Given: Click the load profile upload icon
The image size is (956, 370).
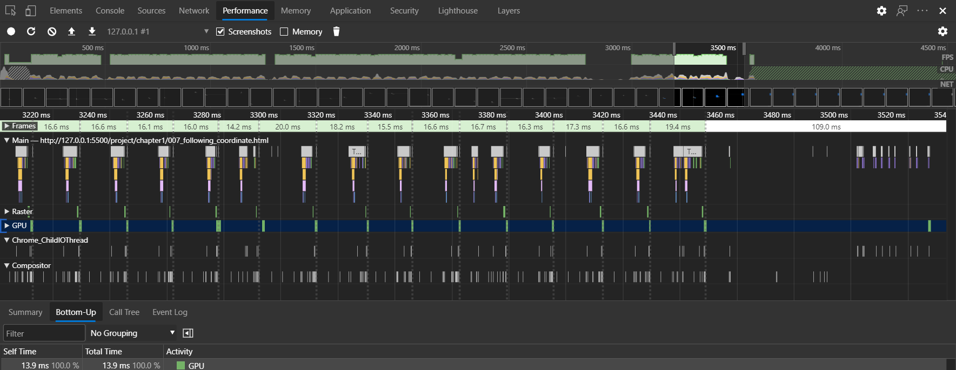Looking at the screenshot, I should (x=71, y=31).
